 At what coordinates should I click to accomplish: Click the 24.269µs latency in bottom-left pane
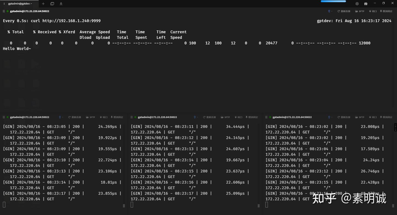(108, 127)
